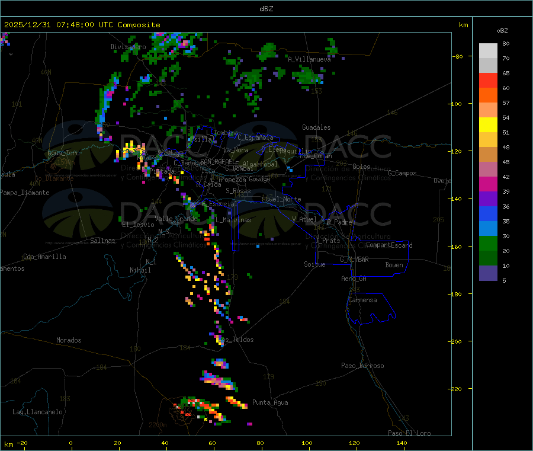The width and height of the screenshot is (533, 451).
Task: Click the Salinas location label
Action: (102, 241)
